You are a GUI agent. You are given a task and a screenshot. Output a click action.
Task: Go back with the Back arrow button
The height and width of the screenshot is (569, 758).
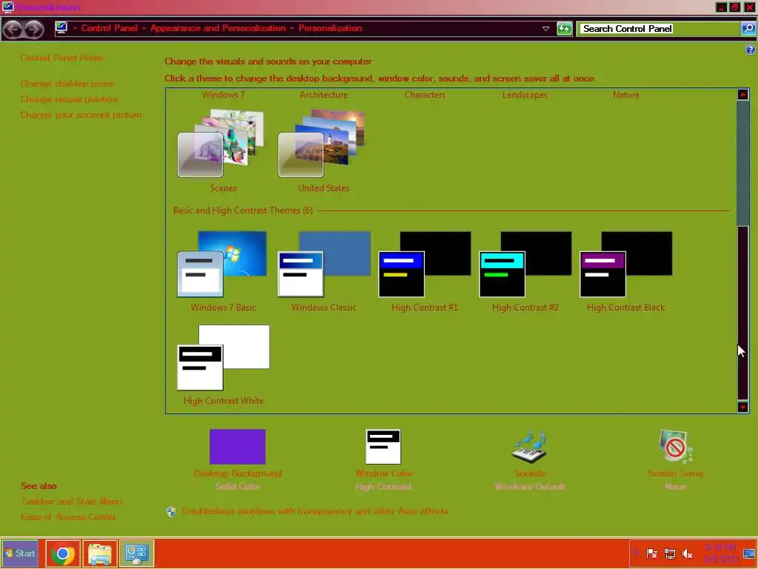click(x=13, y=29)
